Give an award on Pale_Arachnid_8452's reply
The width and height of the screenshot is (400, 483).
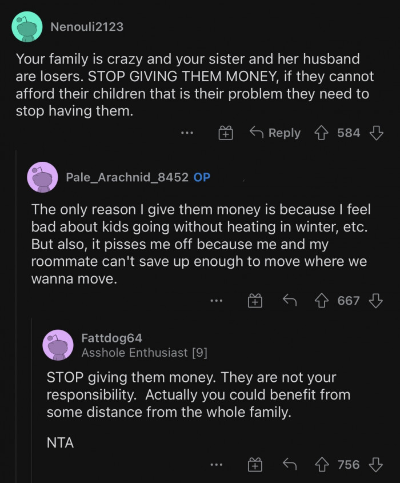tap(255, 300)
